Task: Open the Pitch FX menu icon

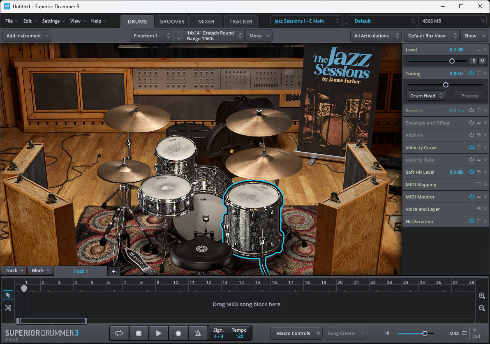Action: pyautogui.click(x=479, y=135)
